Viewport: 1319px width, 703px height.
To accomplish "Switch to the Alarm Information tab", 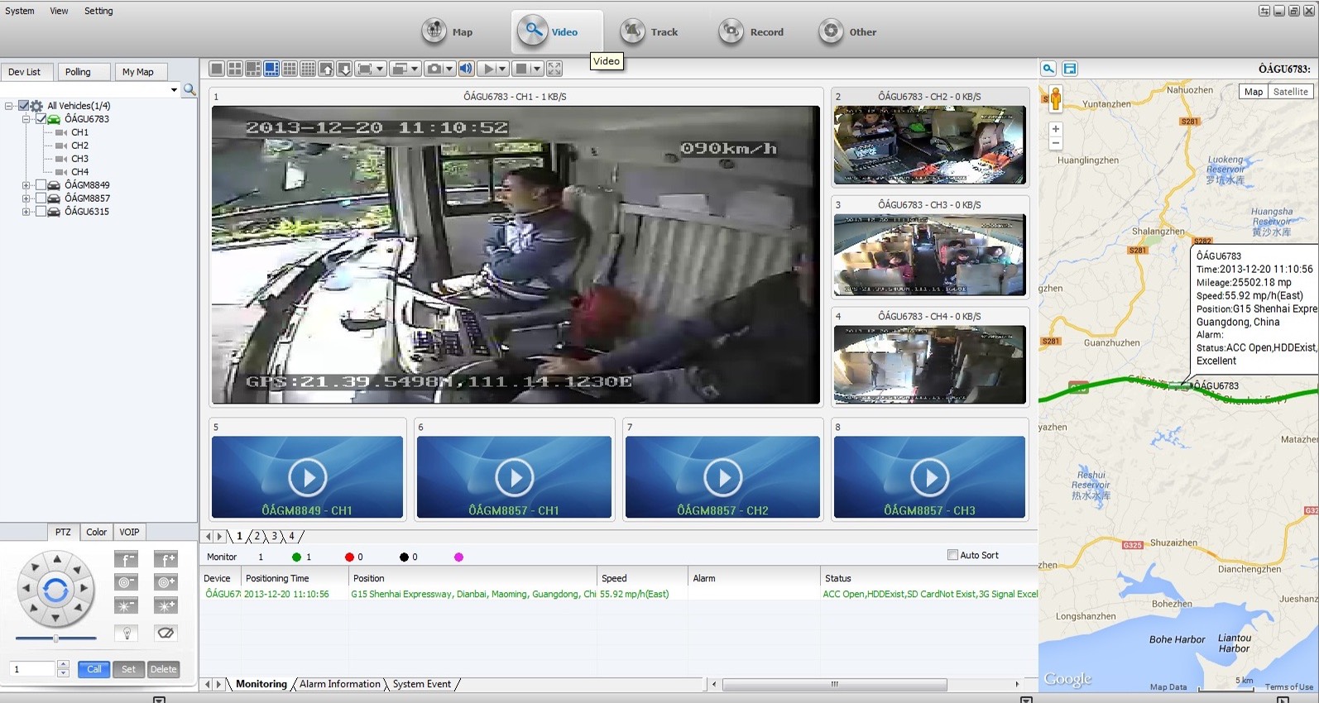I will (339, 684).
